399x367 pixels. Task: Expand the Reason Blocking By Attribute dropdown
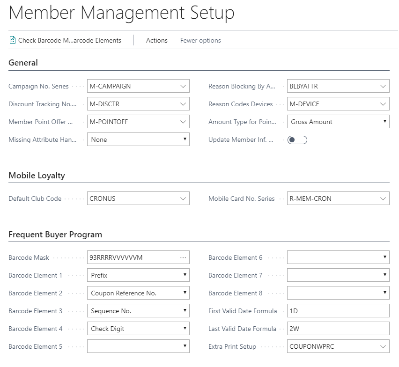click(383, 86)
